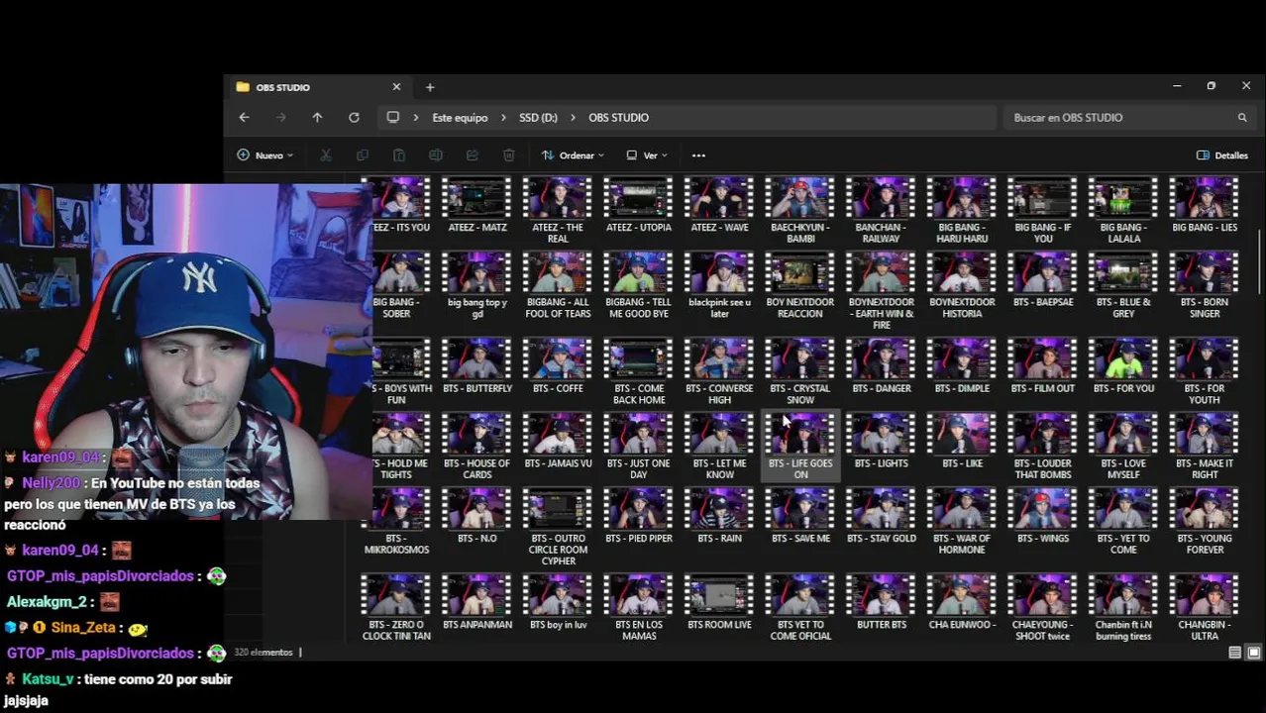Screen dimensions: 1266x713
Task: Select BTS - LOVE MYSELF file
Action: pyautogui.click(x=1123, y=447)
